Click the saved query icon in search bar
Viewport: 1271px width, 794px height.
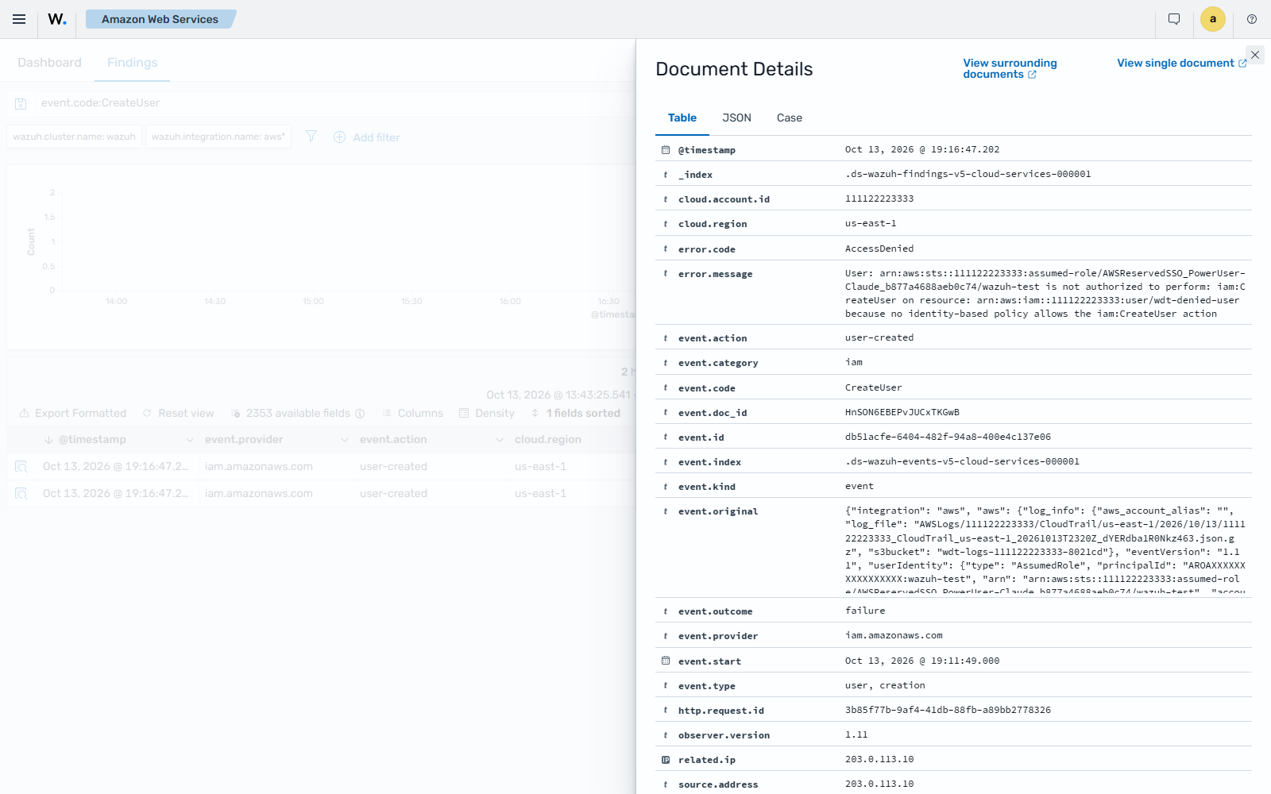[x=21, y=103]
